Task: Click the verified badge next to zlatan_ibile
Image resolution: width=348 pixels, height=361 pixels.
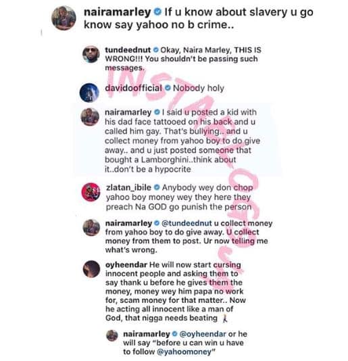Action: click(x=157, y=188)
